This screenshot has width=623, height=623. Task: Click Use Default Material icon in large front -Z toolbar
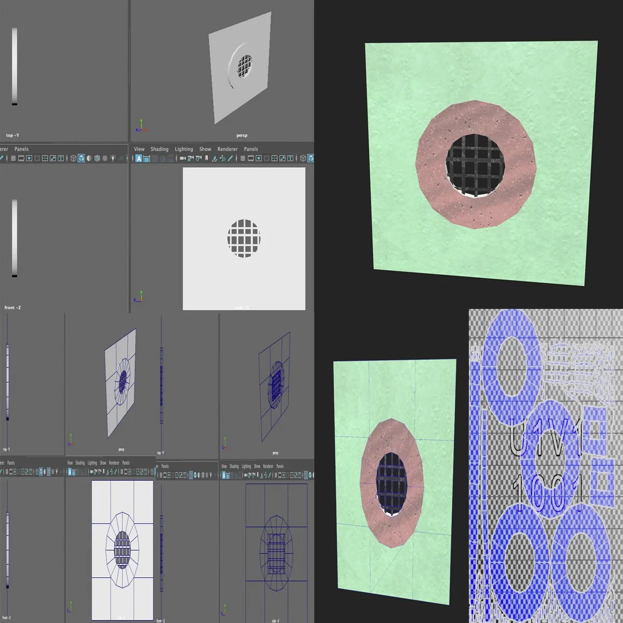[89, 158]
